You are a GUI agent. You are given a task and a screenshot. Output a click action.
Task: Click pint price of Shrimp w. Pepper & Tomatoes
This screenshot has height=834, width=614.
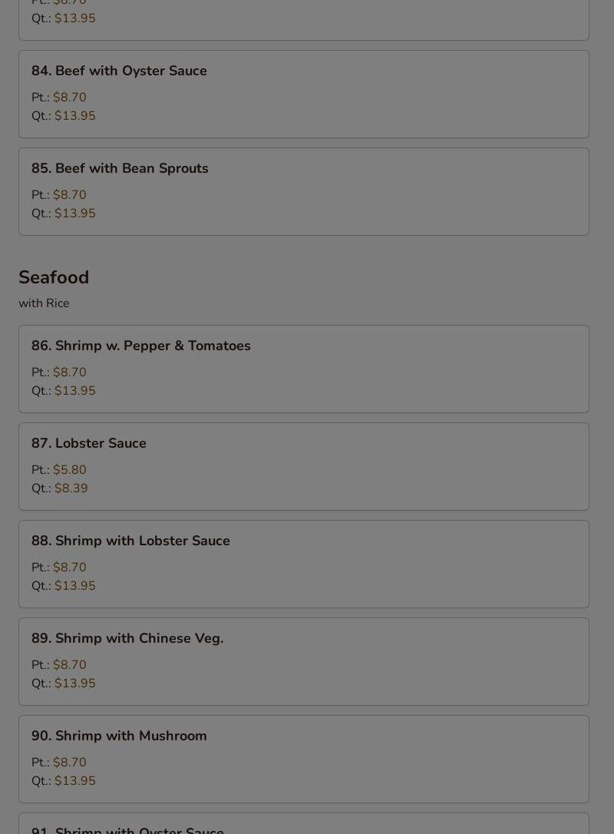point(70,372)
